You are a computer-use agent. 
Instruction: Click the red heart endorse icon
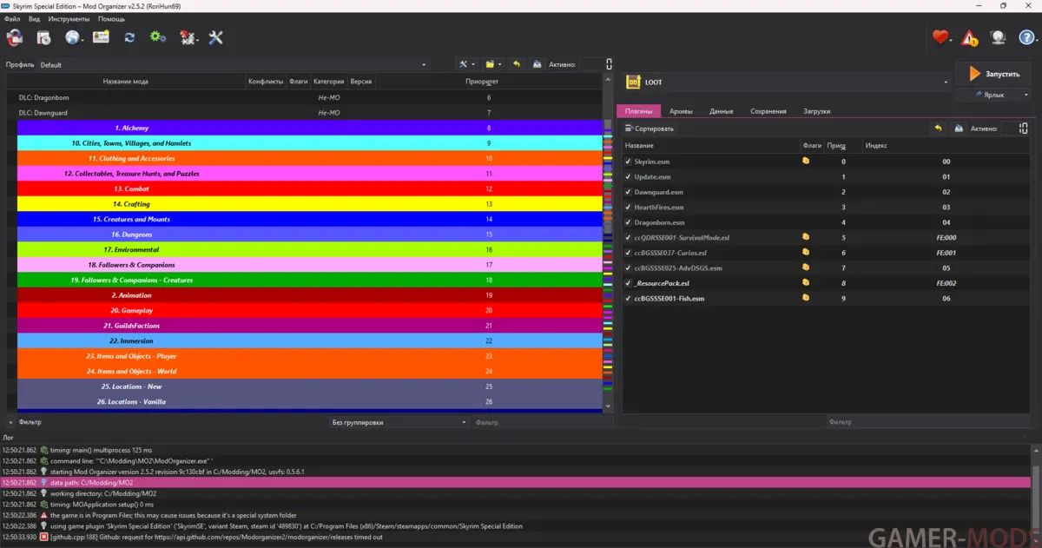940,37
